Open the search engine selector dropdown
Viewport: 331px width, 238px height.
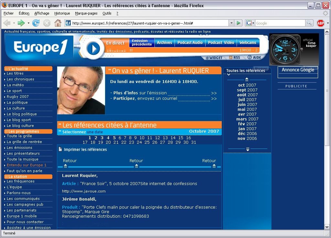click(253, 23)
